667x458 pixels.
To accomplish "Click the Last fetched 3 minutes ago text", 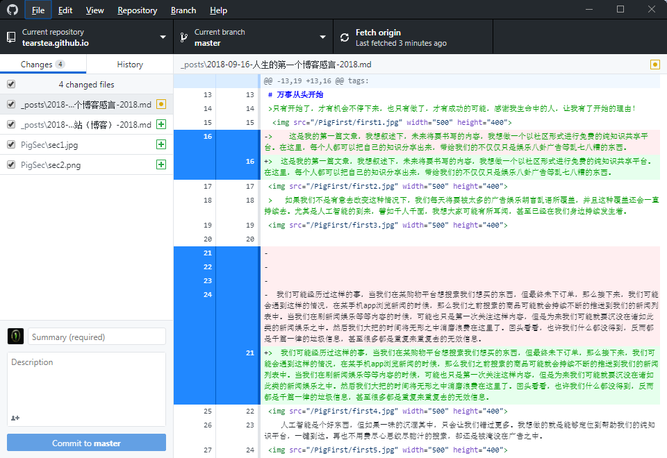I will click(x=401, y=43).
